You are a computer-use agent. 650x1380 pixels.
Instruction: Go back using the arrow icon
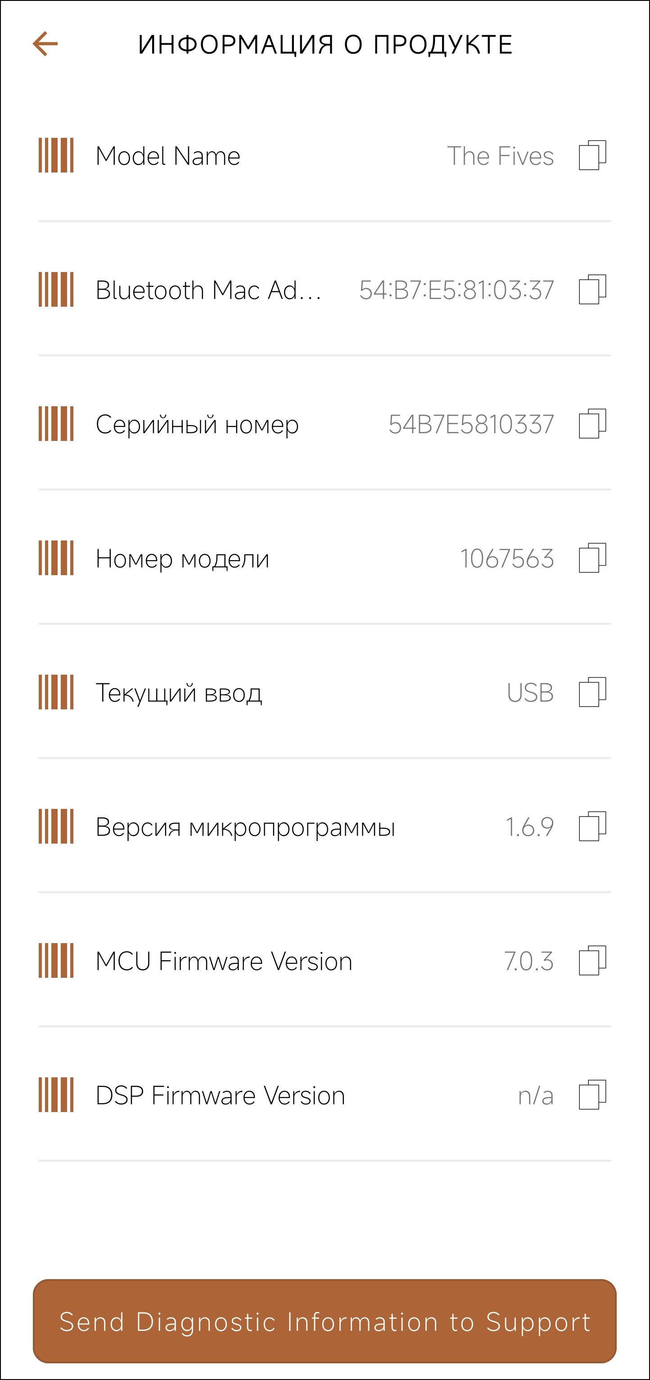click(x=45, y=44)
